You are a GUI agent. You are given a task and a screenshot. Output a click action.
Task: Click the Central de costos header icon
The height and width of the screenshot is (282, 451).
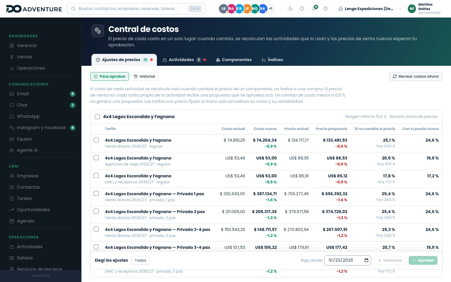click(98, 31)
